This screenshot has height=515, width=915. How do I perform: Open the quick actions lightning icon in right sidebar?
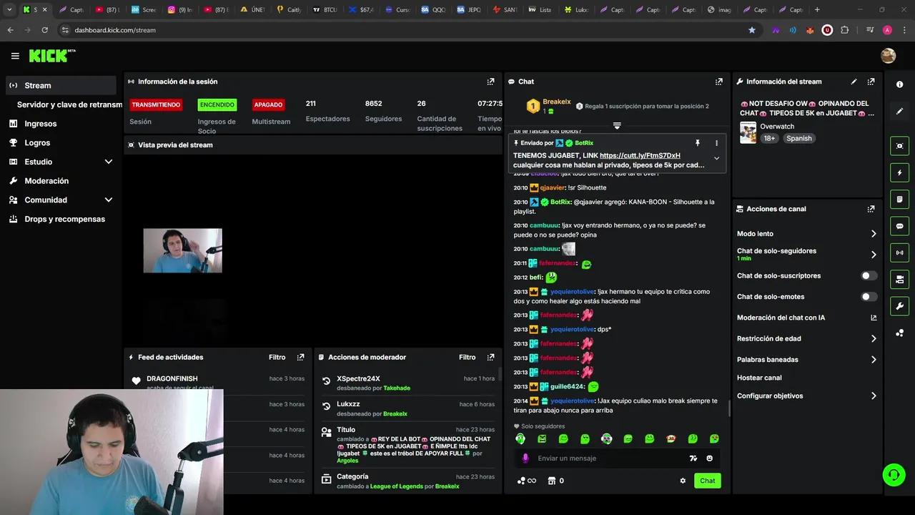pyautogui.click(x=899, y=172)
